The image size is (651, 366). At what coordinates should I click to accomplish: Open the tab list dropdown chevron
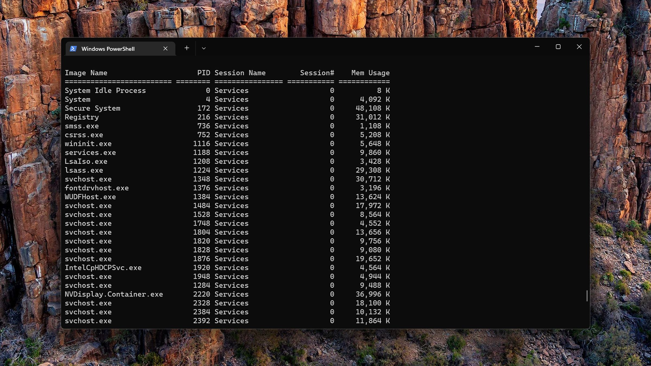[204, 48]
